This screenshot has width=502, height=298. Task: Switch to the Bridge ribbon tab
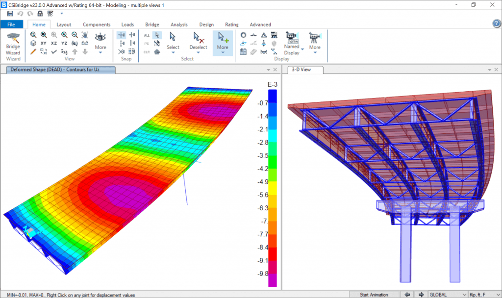pos(152,24)
